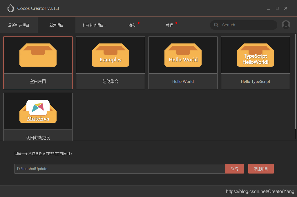Minimize the Cocos Creator window
Screen dimensions: 297x197
pos(268,8)
